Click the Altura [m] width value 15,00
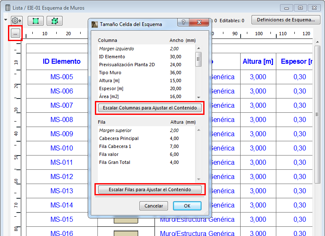325x236 pixels. 176,80
